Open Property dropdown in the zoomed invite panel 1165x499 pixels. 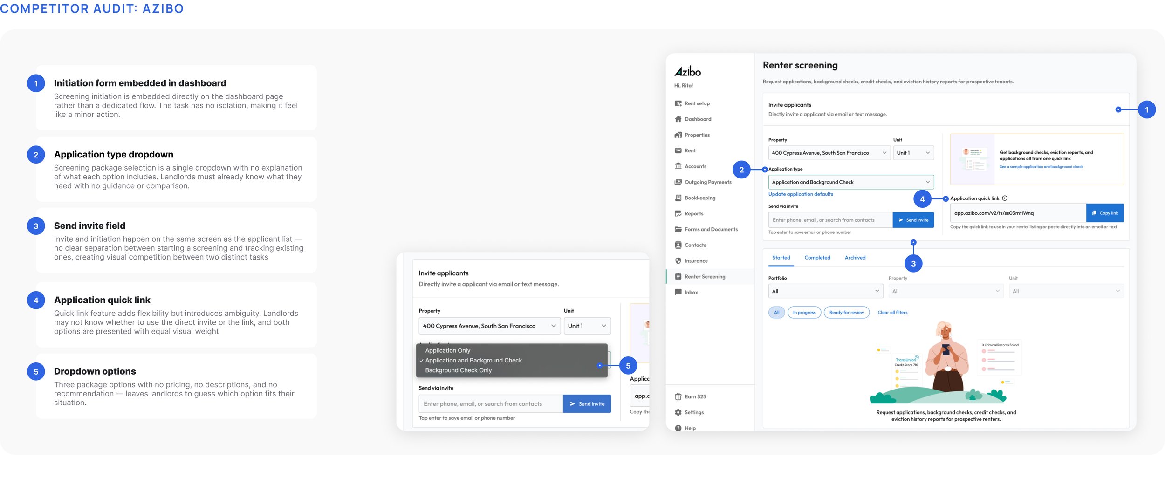489,326
